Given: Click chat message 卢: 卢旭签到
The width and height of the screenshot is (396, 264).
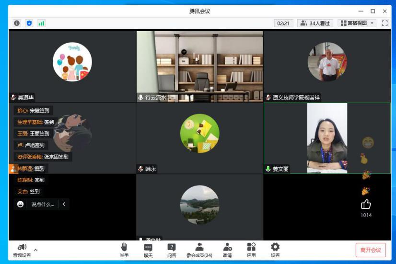Looking at the screenshot, I should pyautogui.click(x=31, y=145).
